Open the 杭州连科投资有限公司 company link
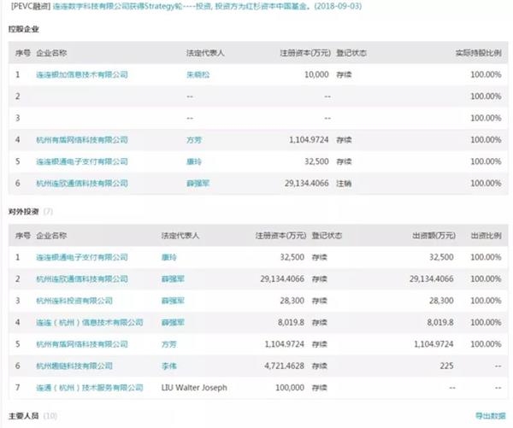The width and height of the screenshot is (513, 428). pyautogui.click(x=74, y=301)
